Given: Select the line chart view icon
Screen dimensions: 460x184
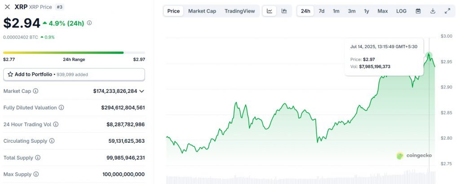Looking at the screenshot, I should coord(270,11).
